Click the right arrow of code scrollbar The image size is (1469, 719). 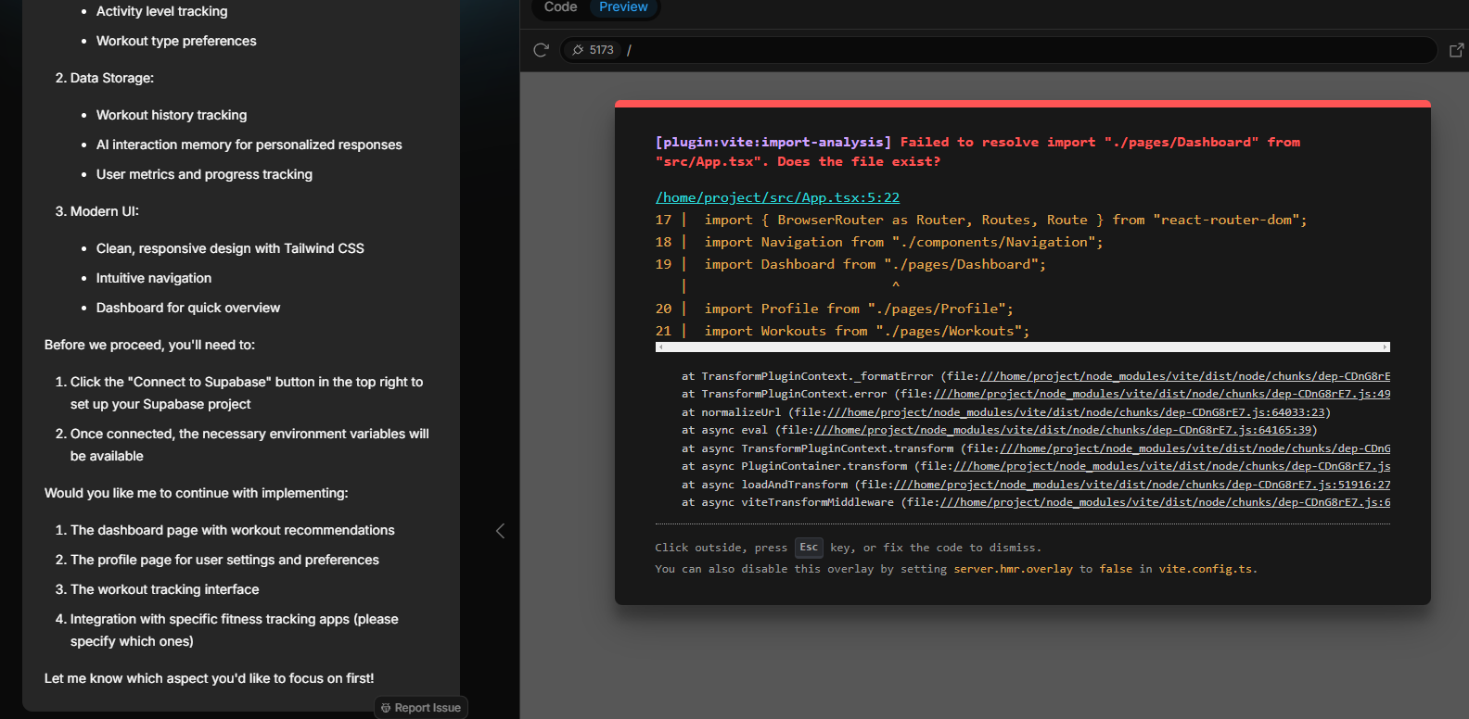click(x=1386, y=347)
